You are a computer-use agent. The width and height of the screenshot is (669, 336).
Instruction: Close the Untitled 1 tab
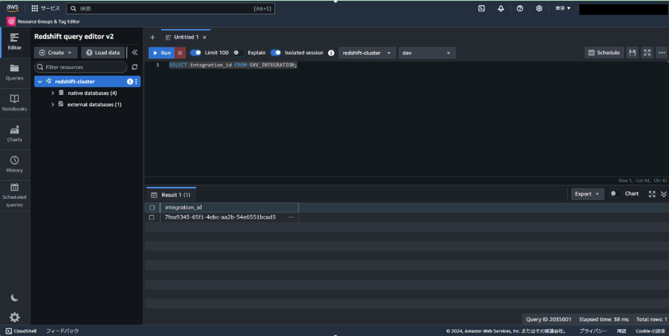(x=205, y=37)
